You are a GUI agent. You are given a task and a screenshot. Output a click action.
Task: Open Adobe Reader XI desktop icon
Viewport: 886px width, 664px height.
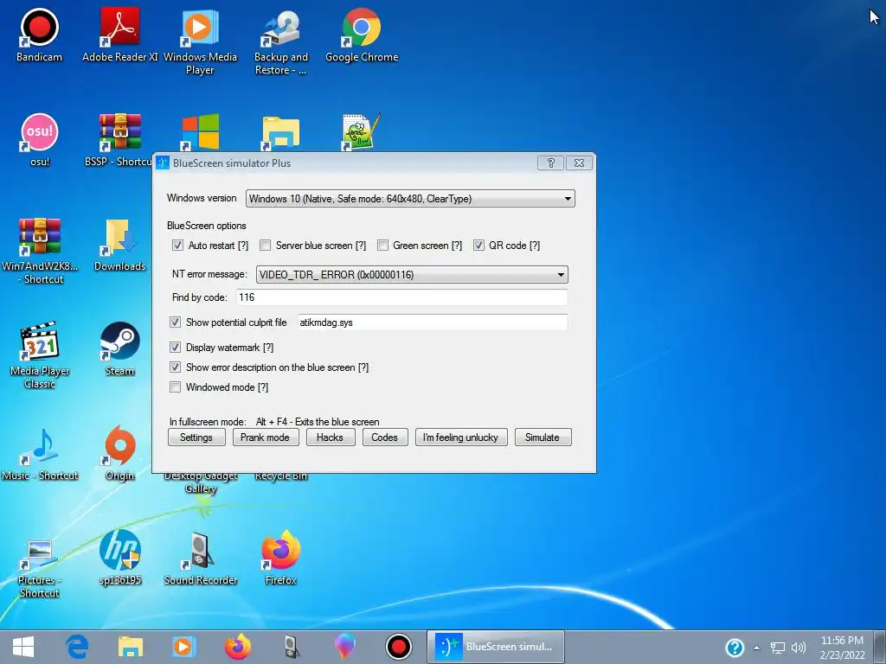coord(119,34)
